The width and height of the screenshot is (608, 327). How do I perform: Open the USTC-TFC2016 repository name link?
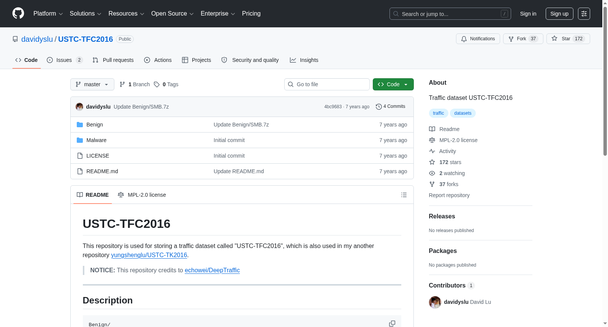click(85, 39)
